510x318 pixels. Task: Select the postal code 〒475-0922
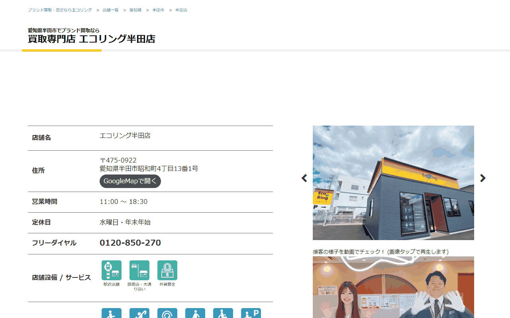[x=118, y=160]
